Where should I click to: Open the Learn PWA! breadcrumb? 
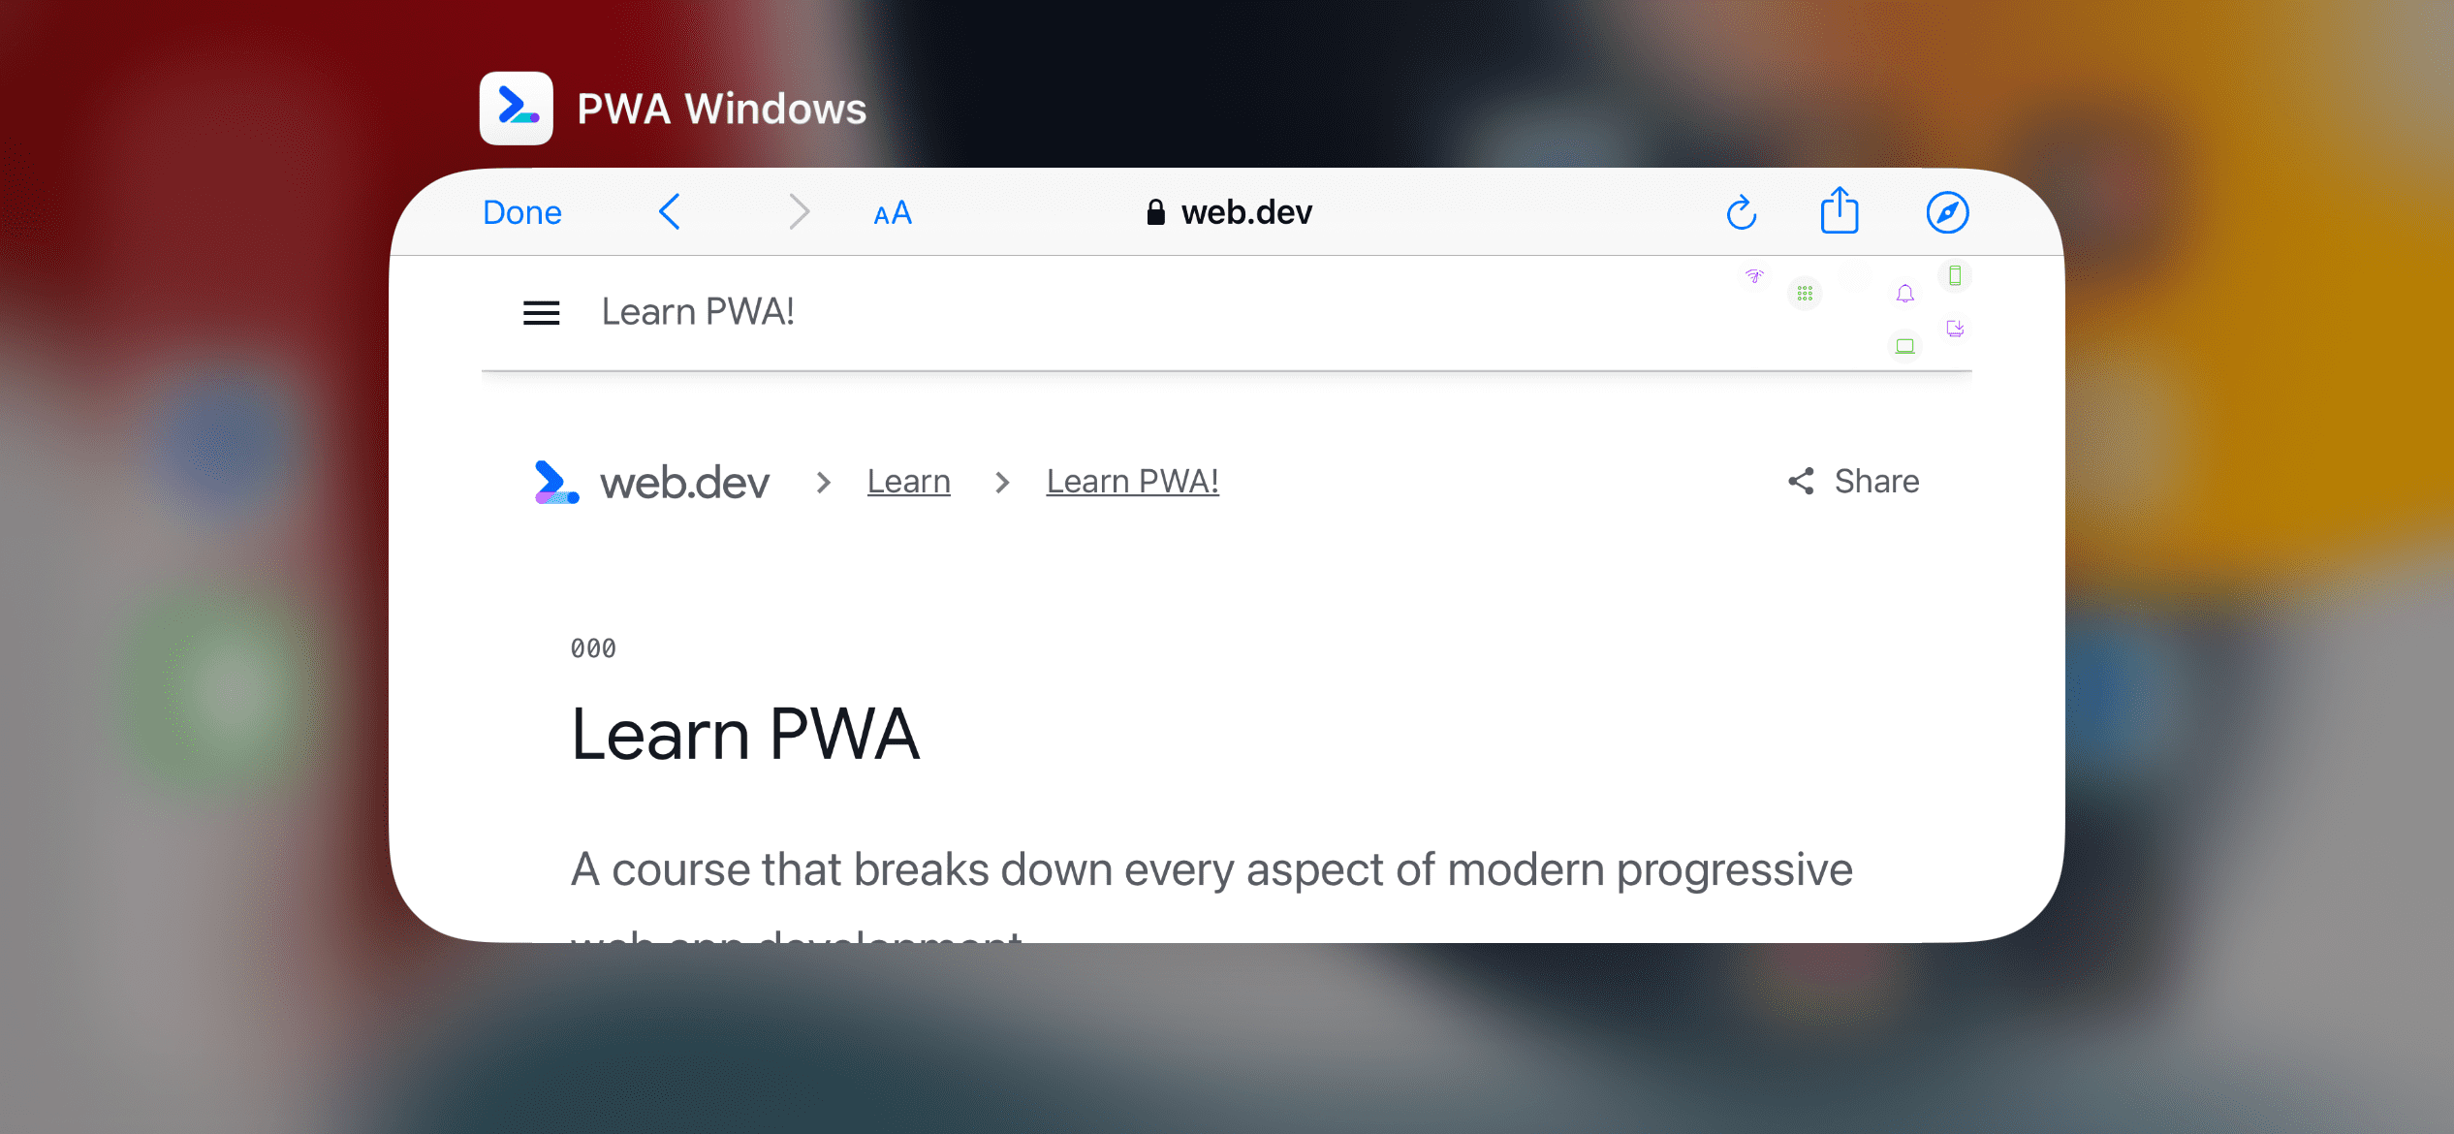[x=1131, y=480]
